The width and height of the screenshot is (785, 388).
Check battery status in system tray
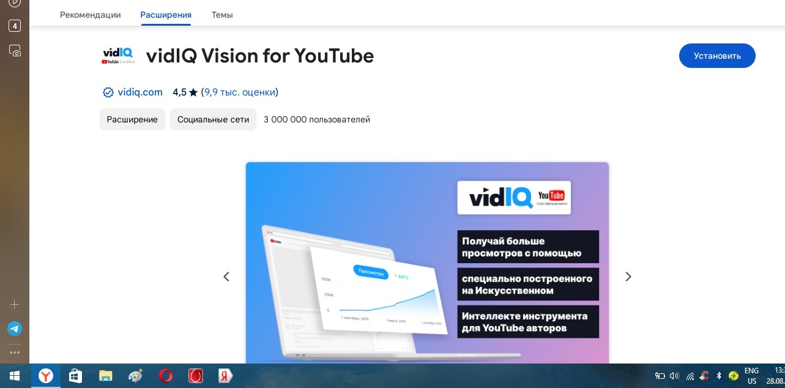coord(660,376)
